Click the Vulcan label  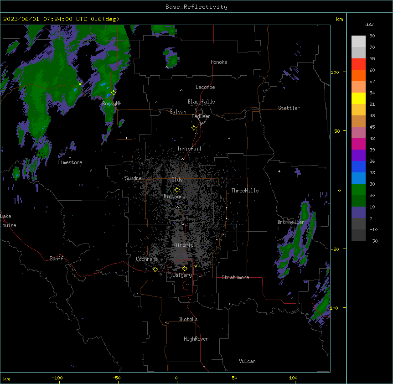coord(247,361)
